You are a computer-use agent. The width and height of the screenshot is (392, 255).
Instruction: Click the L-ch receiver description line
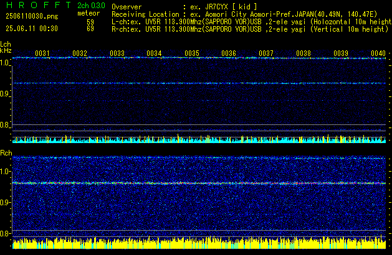click(252, 22)
